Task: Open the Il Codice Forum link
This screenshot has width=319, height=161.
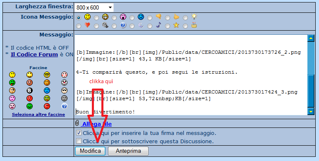Action: (x=34, y=54)
